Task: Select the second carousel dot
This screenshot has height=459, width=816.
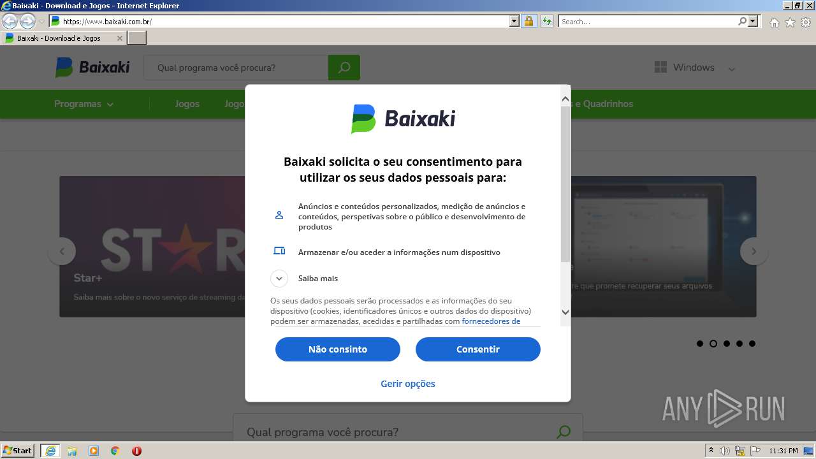Action: (x=713, y=344)
